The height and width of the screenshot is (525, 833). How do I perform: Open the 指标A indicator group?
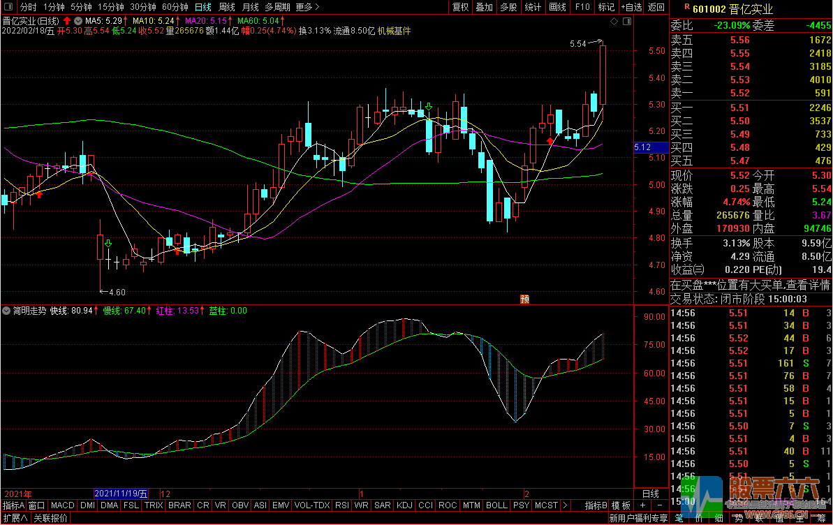(x=14, y=505)
